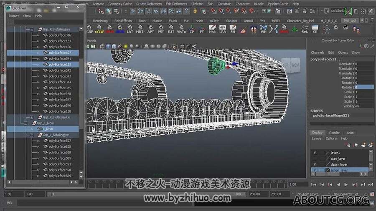Play animation forwards

pos(346,185)
